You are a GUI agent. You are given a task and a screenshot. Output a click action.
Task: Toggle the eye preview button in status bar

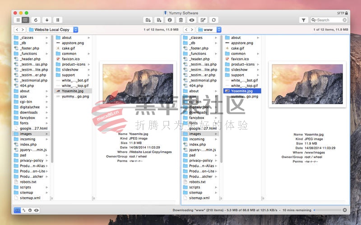(x=37, y=210)
